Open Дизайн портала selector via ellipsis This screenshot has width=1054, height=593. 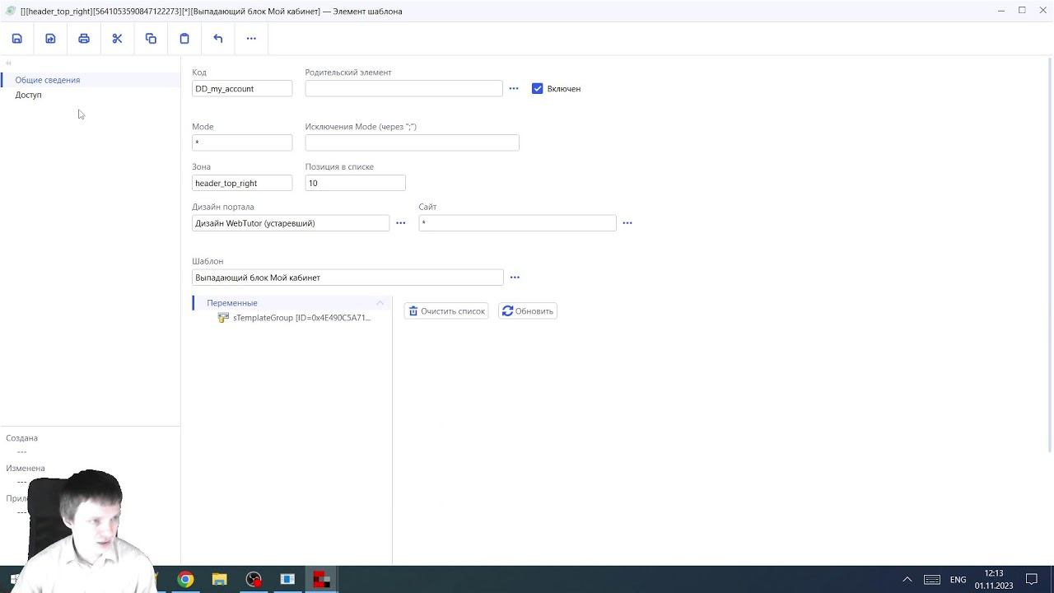tap(401, 223)
